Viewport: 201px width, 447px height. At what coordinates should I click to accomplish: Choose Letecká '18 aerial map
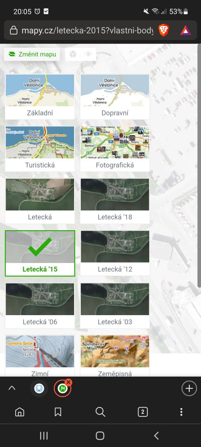115,201
